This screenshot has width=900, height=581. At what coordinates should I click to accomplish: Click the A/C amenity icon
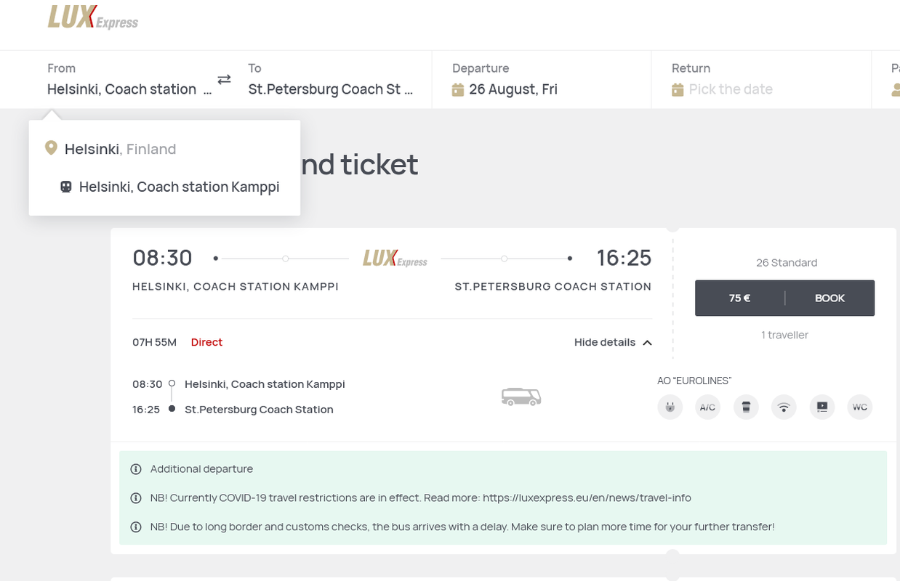tap(708, 407)
